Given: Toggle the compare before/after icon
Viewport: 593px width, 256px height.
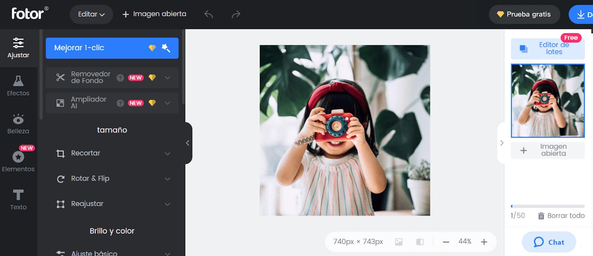Looking at the screenshot, I should pyautogui.click(x=420, y=242).
